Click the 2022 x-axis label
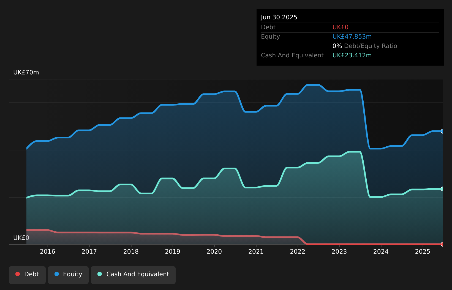The image size is (452, 290). pyautogui.click(x=298, y=251)
